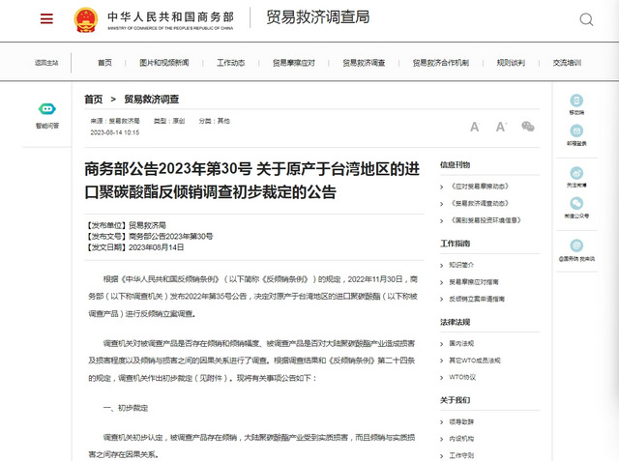619x461 pixels.
Task: Open the red hamburger menu icon
Action: (x=46, y=18)
